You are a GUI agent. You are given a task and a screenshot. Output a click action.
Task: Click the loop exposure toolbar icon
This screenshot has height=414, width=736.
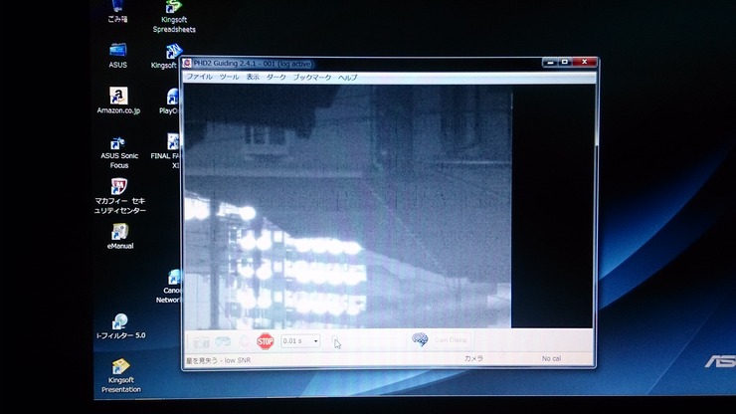[223, 341]
